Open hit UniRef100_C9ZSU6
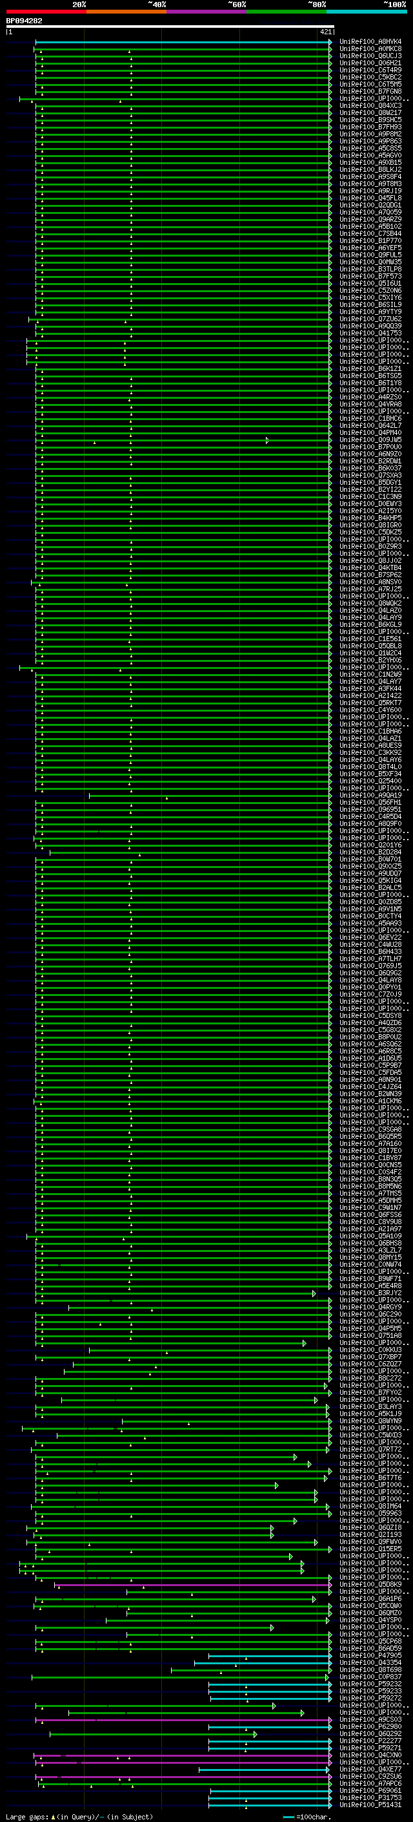The width and height of the screenshot is (413, 1822). pos(370,1776)
